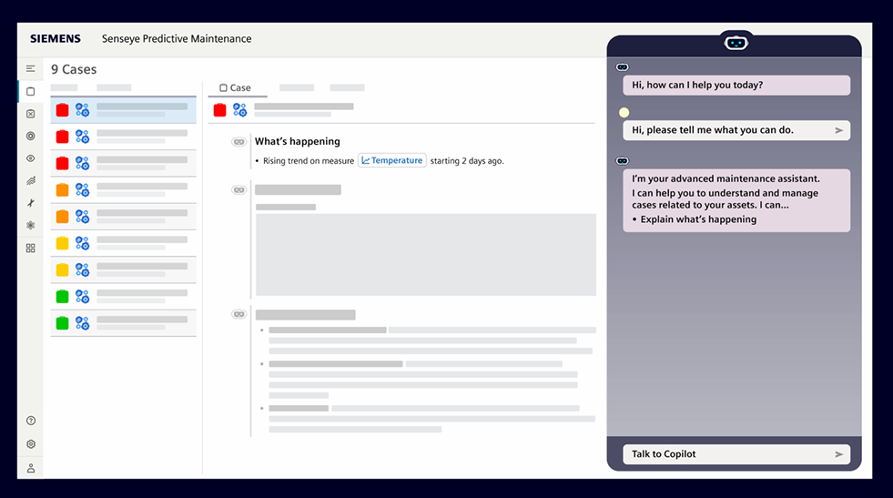This screenshot has height=498, width=893.
Task: Click 'starting 2 days ago.' text
Action: coord(467,160)
